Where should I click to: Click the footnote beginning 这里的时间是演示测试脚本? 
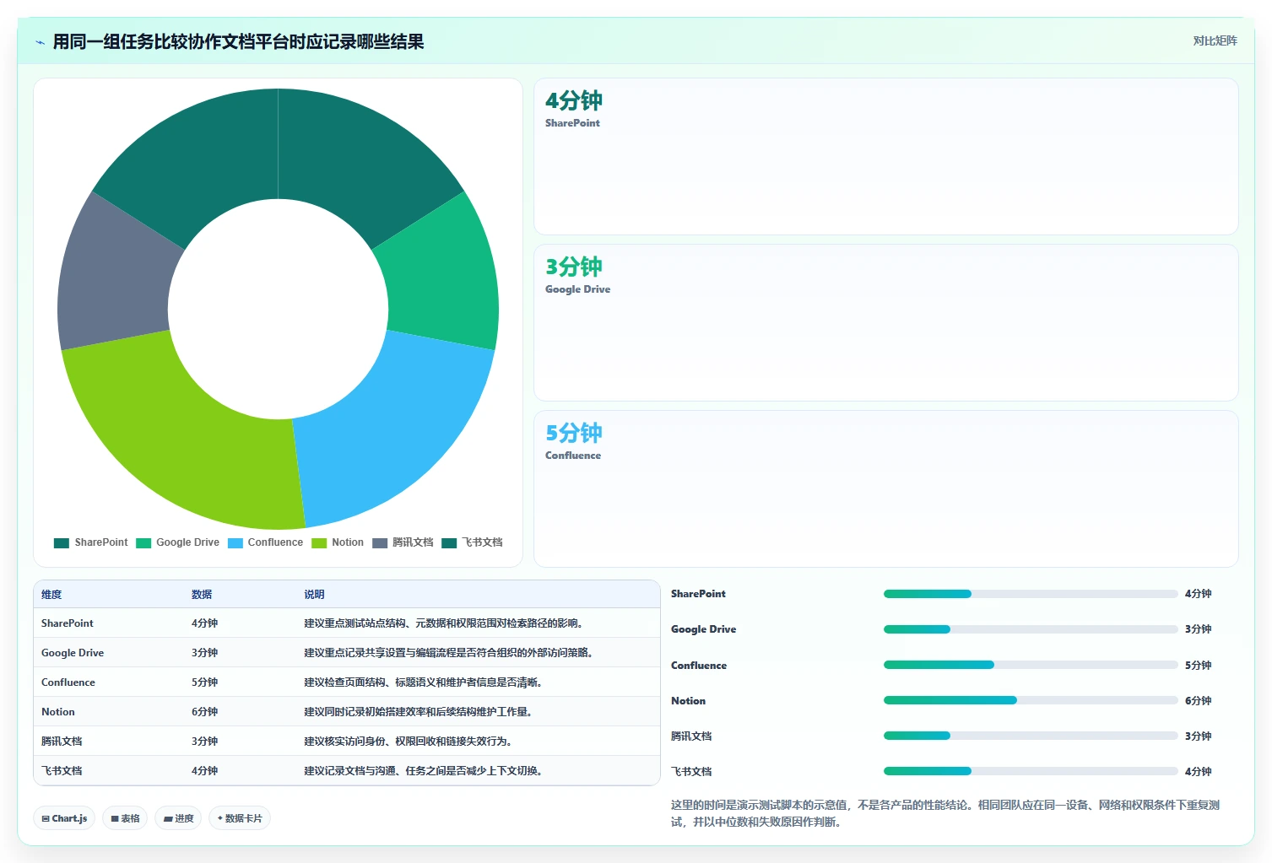click(x=945, y=813)
